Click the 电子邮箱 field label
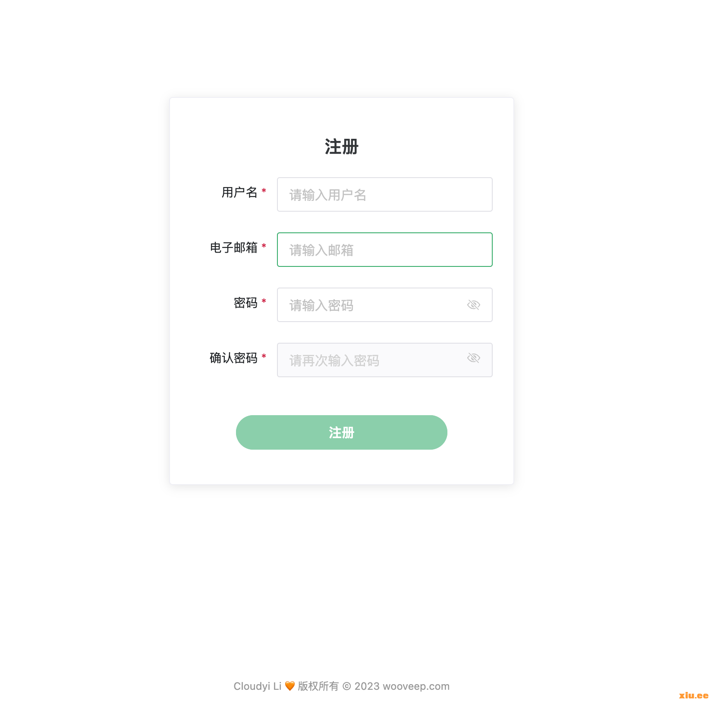Screen dimensions: 711x701 (233, 247)
